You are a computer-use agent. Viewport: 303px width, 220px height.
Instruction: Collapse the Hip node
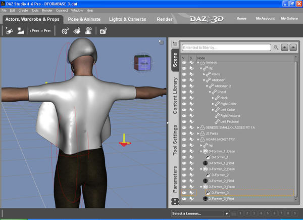click(x=201, y=68)
